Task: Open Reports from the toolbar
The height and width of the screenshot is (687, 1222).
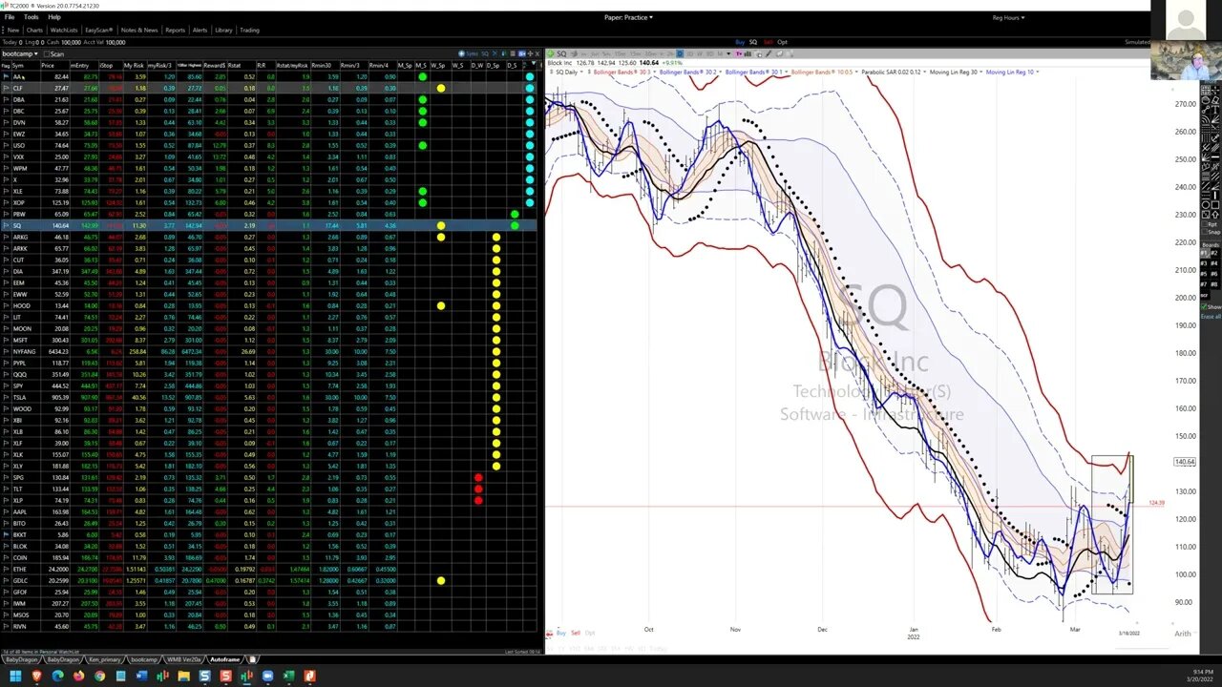Action: [x=175, y=30]
